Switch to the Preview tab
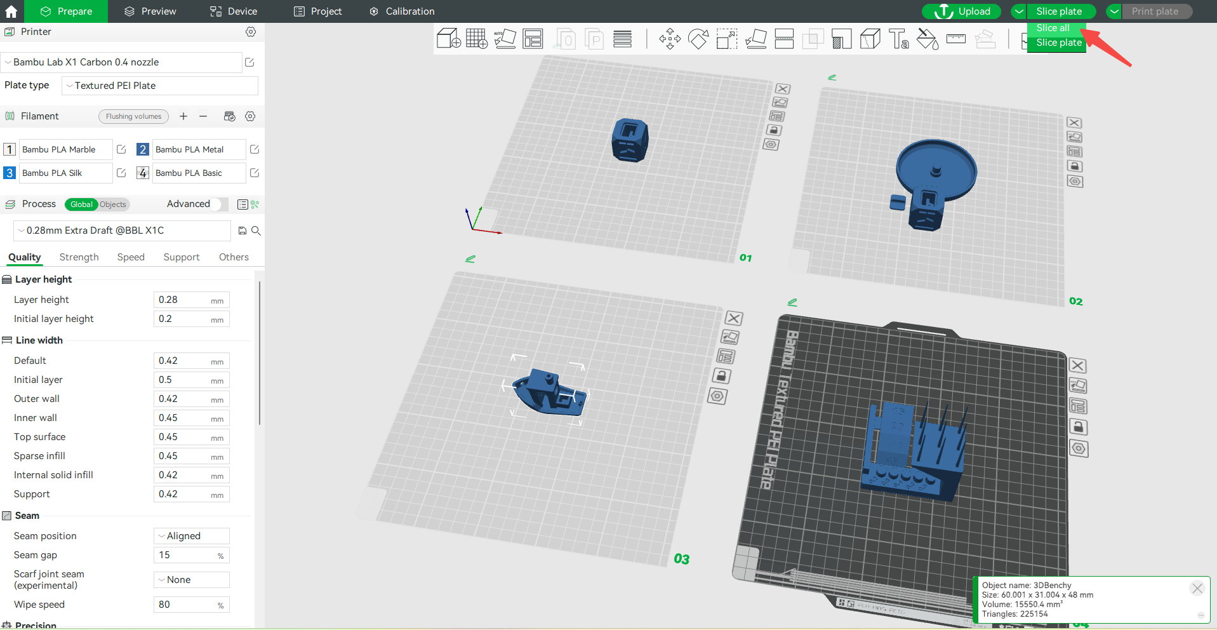The height and width of the screenshot is (630, 1217). pos(150,11)
